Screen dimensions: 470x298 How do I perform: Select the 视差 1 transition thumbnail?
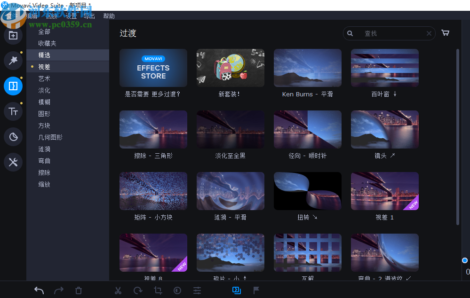pos(384,191)
